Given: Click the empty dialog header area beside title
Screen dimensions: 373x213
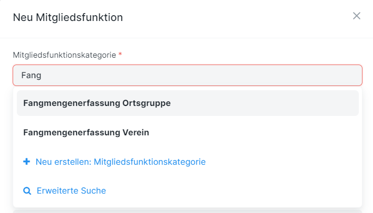Looking at the screenshot, I should coord(236,17).
